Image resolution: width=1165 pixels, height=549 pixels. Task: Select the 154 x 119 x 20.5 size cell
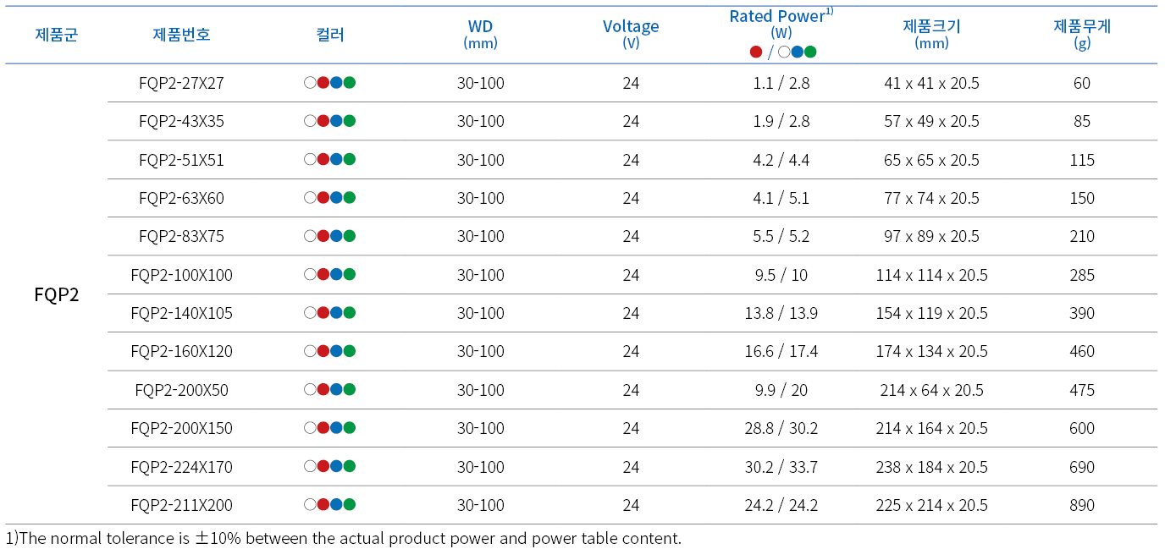[931, 313]
